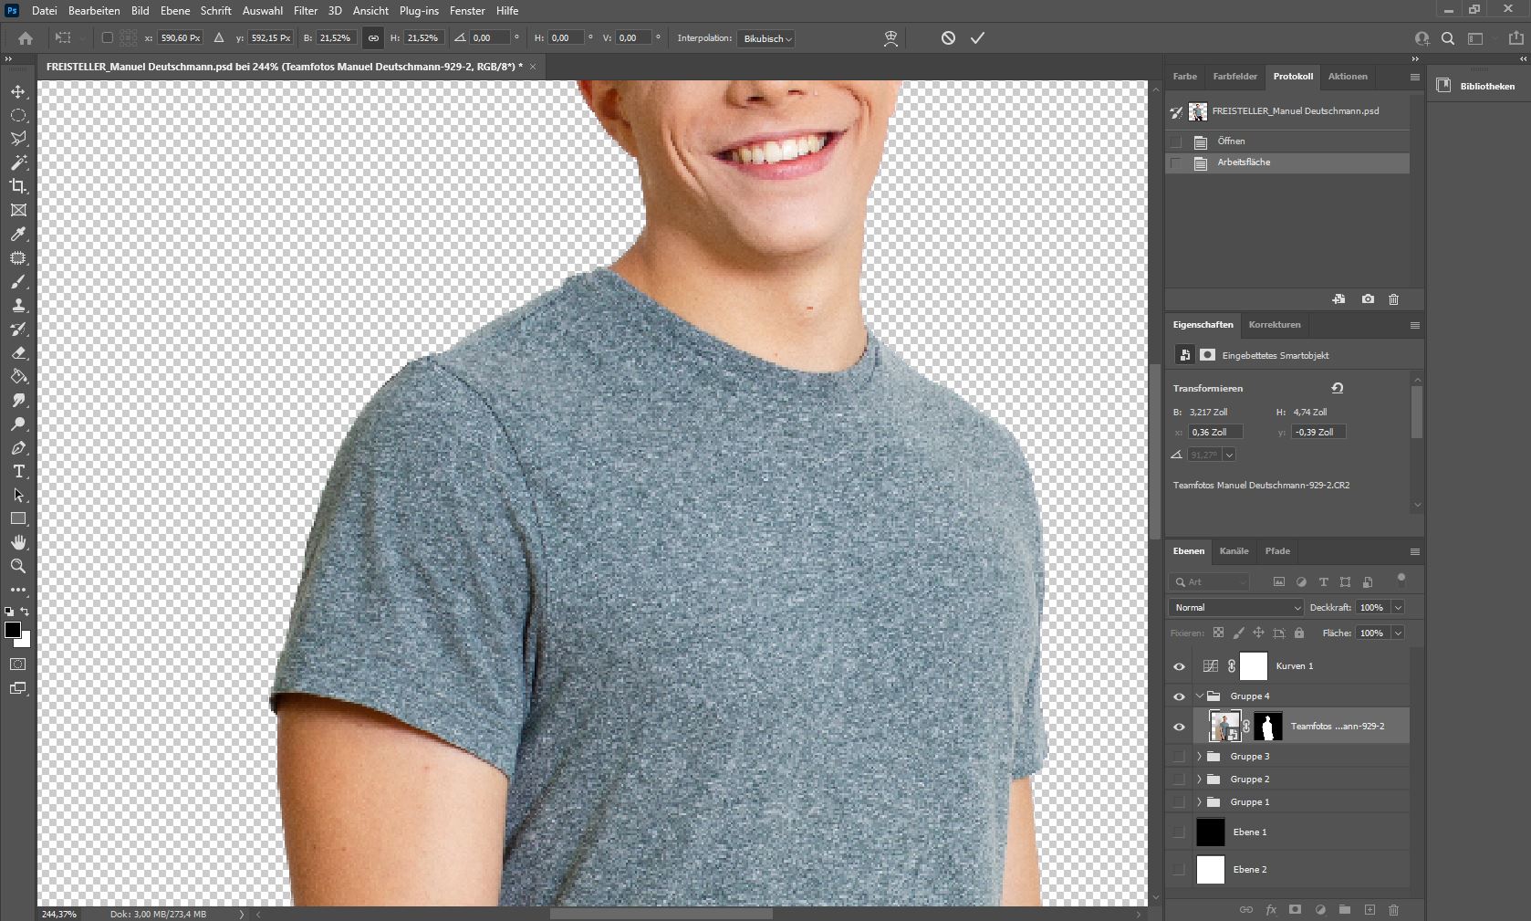Expand the Gruppe 3 layer group

tap(1198, 756)
